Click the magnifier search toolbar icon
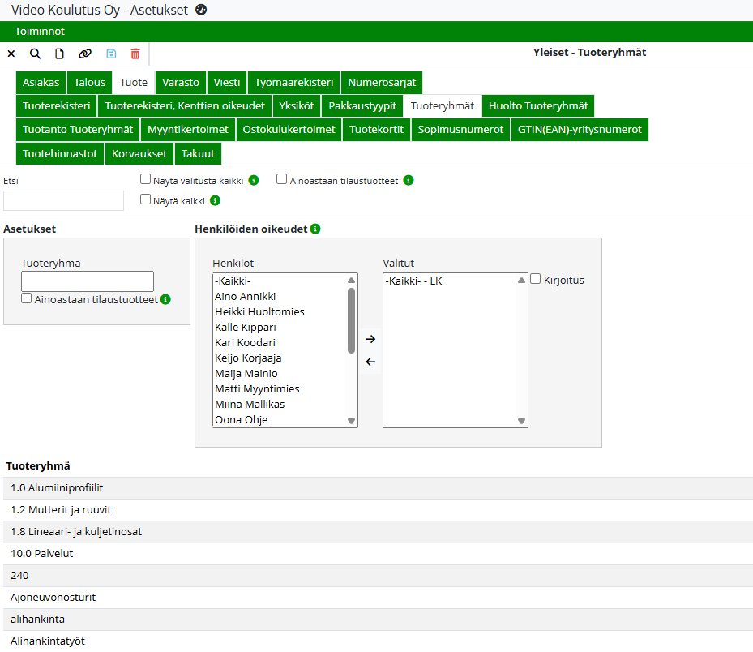The image size is (753, 652). 35,54
